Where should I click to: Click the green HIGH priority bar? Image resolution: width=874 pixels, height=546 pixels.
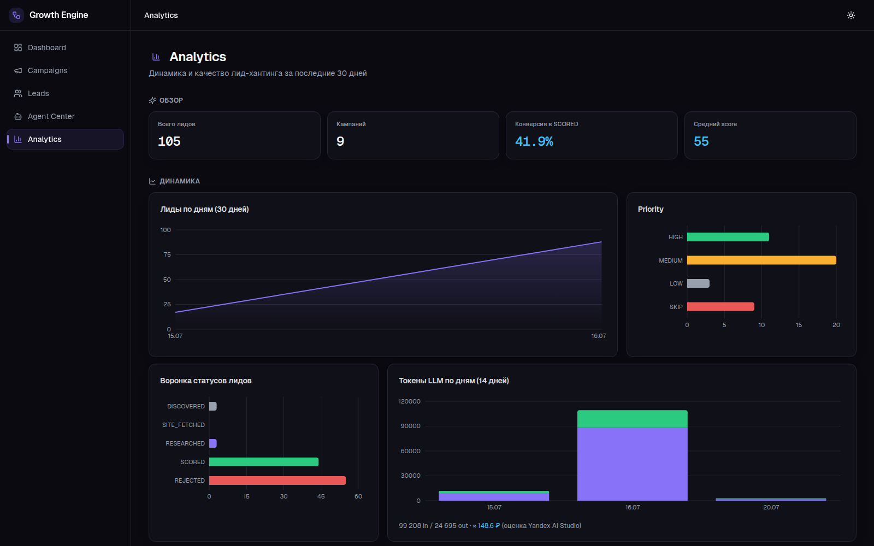[x=728, y=237]
